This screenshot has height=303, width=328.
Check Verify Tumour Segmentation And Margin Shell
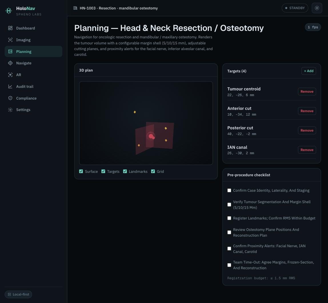click(x=229, y=205)
